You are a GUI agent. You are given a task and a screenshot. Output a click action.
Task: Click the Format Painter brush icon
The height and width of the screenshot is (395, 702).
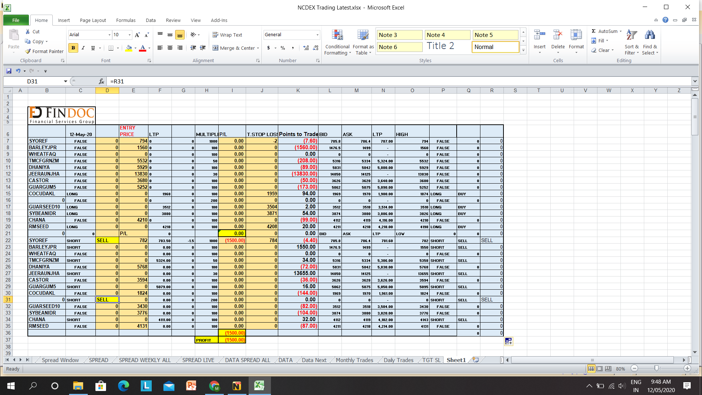coord(28,52)
